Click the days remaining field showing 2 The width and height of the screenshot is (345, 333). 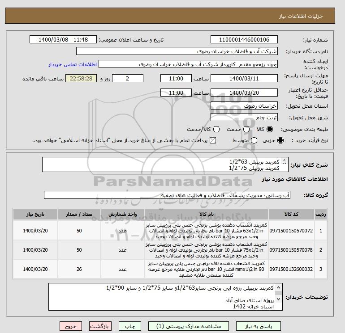click(128, 78)
